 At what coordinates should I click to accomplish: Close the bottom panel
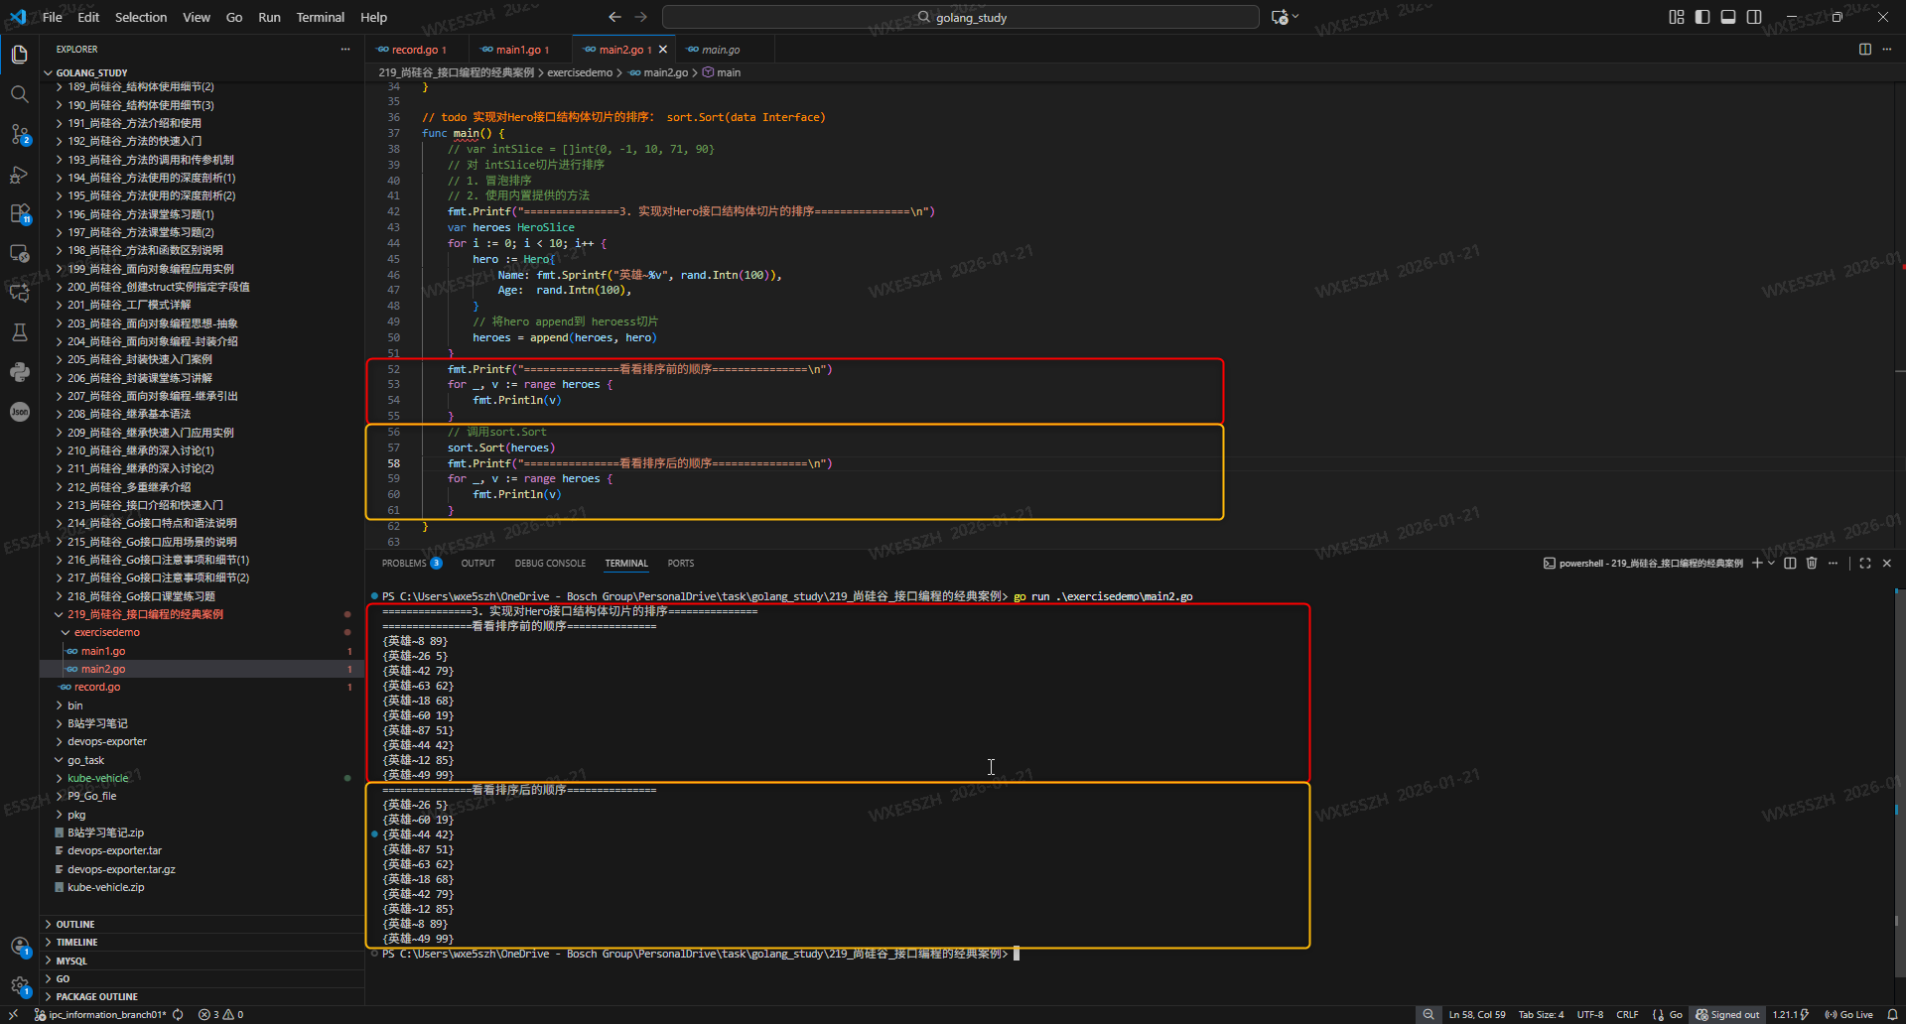tap(1887, 563)
